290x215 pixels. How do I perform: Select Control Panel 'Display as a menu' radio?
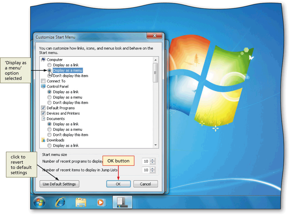[x=49, y=97]
